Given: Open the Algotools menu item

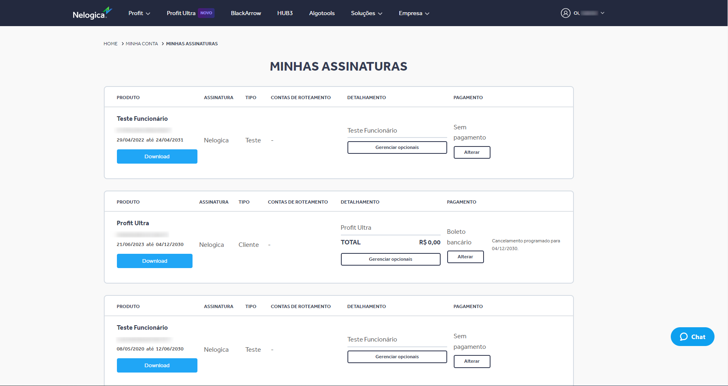Looking at the screenshot, I should click(322, 13).
